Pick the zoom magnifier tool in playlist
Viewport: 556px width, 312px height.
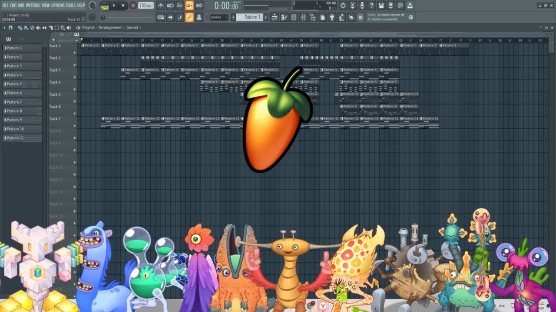63,27
